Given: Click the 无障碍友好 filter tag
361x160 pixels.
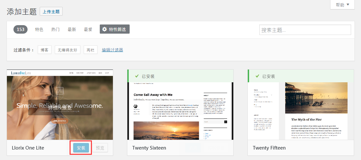Looking at the screenshot, I should pyautogui.click(x=68, y=50).
